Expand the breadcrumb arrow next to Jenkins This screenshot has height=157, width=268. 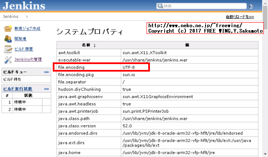pyautogui.click(x=27, y=17)
